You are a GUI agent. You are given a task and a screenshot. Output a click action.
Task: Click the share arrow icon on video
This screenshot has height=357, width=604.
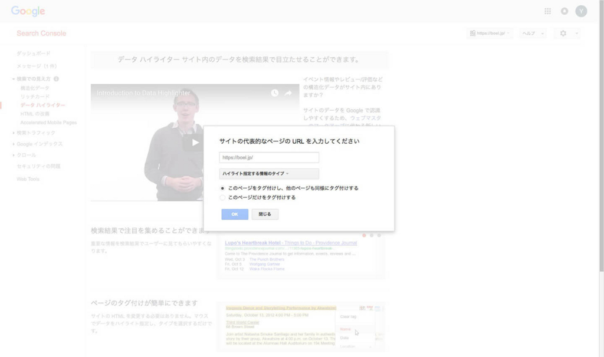click(x=288, y=93)
